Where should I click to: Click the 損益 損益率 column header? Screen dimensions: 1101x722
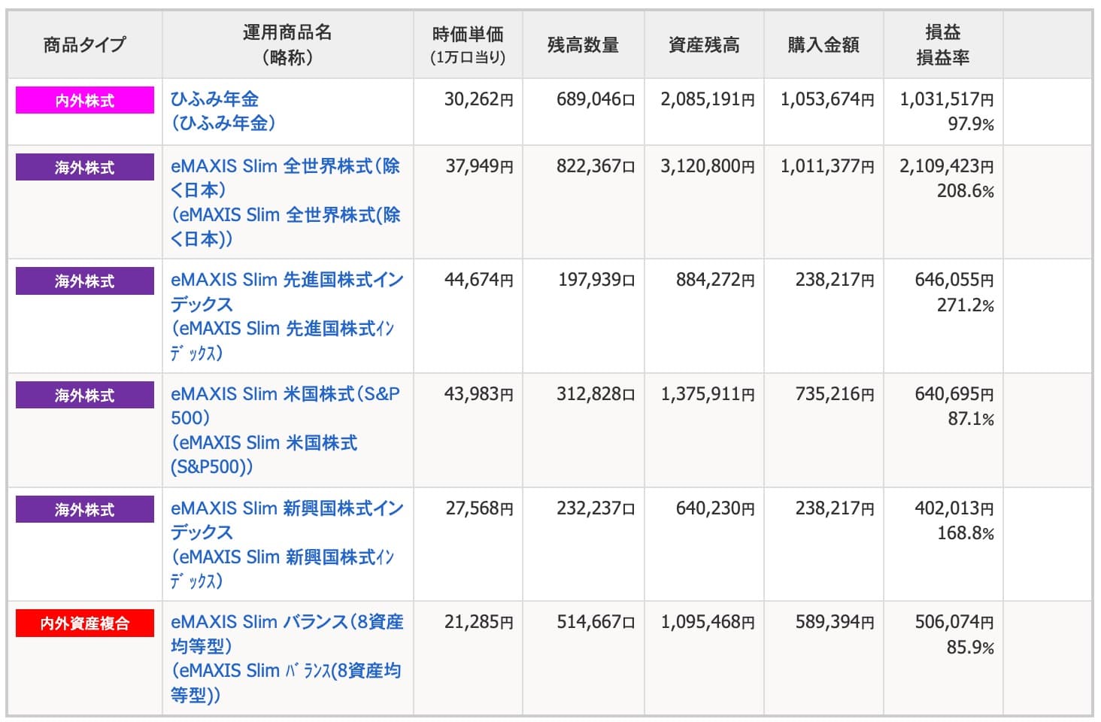click(943, 44)
